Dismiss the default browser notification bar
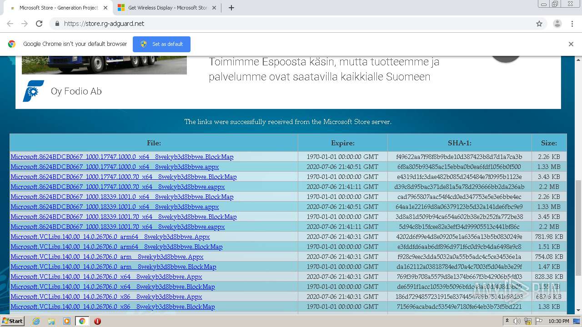 coord(571,44)
